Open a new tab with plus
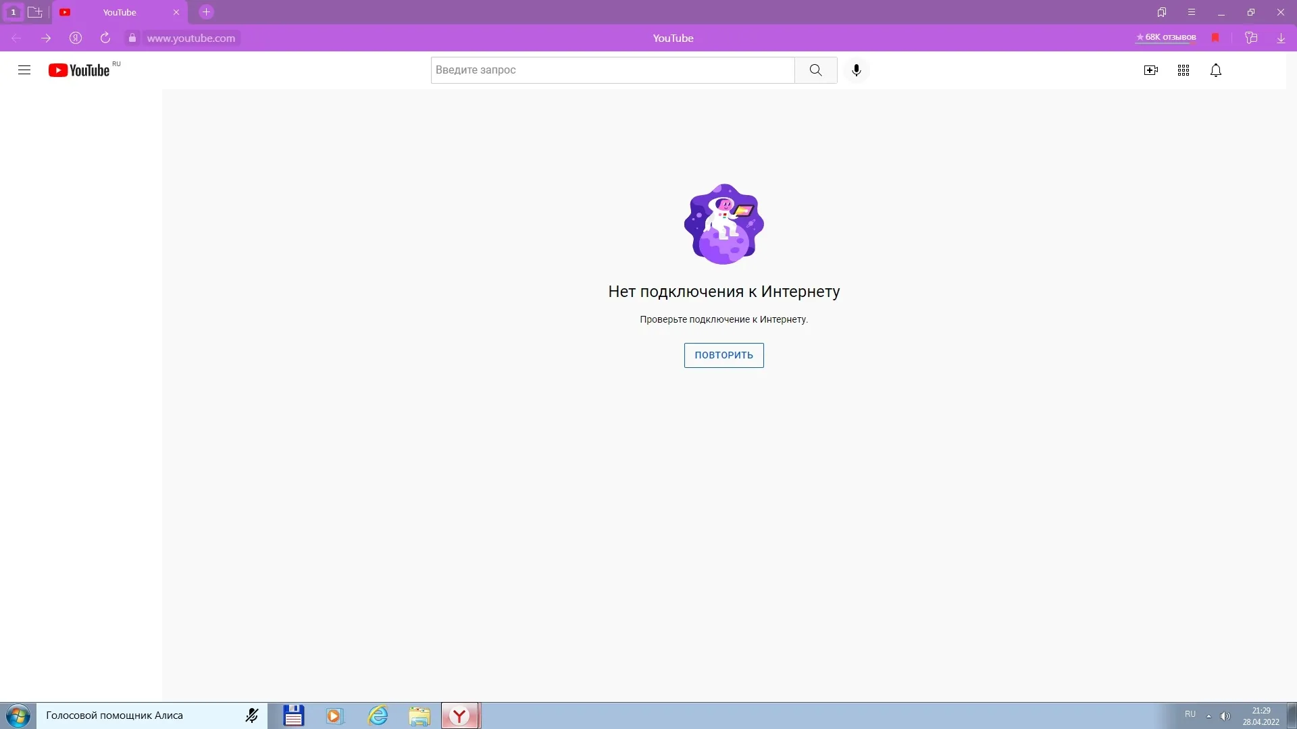1297x729 pixels. 206,12
